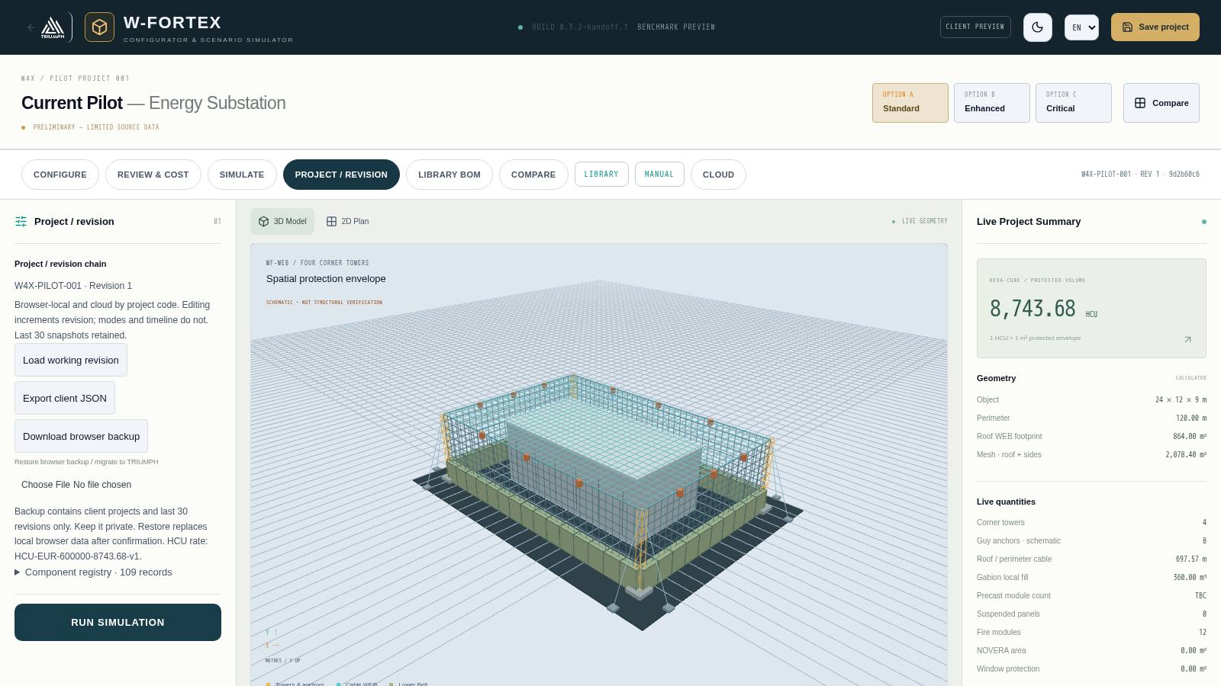The image size is (1221, 686).
Task: Open the Review & Cost tab
Action: (x=153, y=175)
